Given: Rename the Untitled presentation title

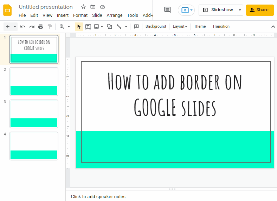Looking at the screenshot, I should (x=46, y=7).
